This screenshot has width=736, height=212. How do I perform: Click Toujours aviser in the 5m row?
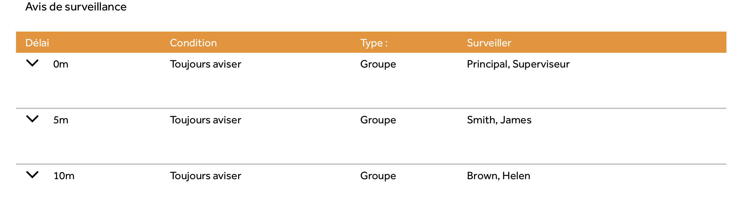205,120
